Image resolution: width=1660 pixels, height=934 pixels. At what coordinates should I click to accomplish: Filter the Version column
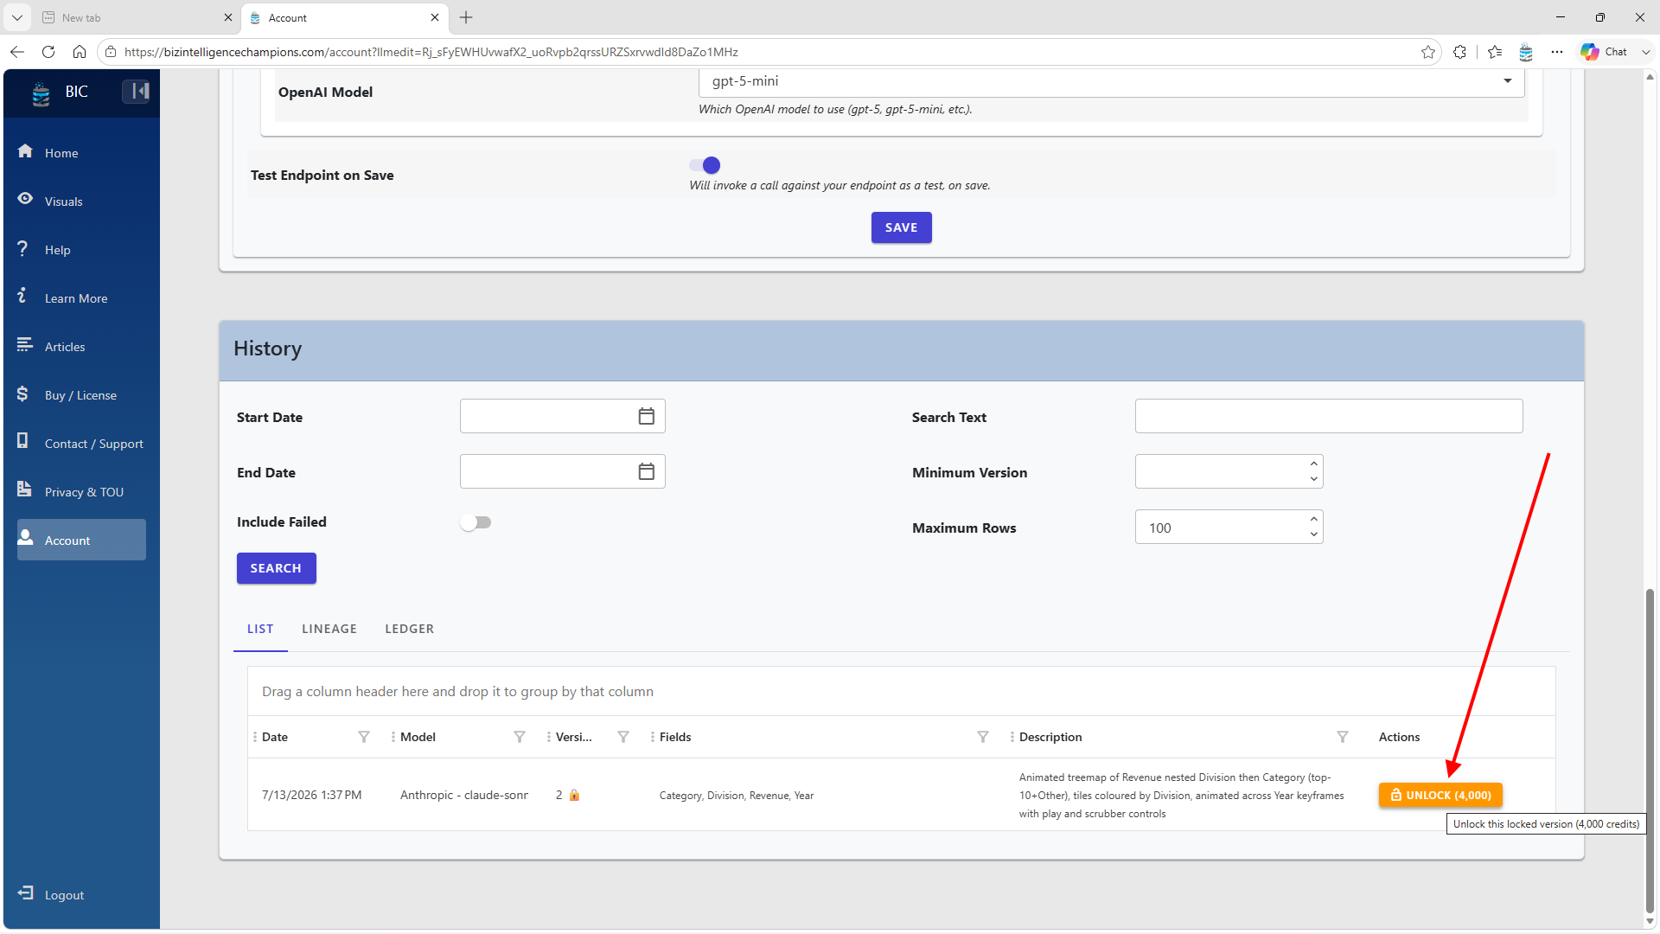[623, 737]
